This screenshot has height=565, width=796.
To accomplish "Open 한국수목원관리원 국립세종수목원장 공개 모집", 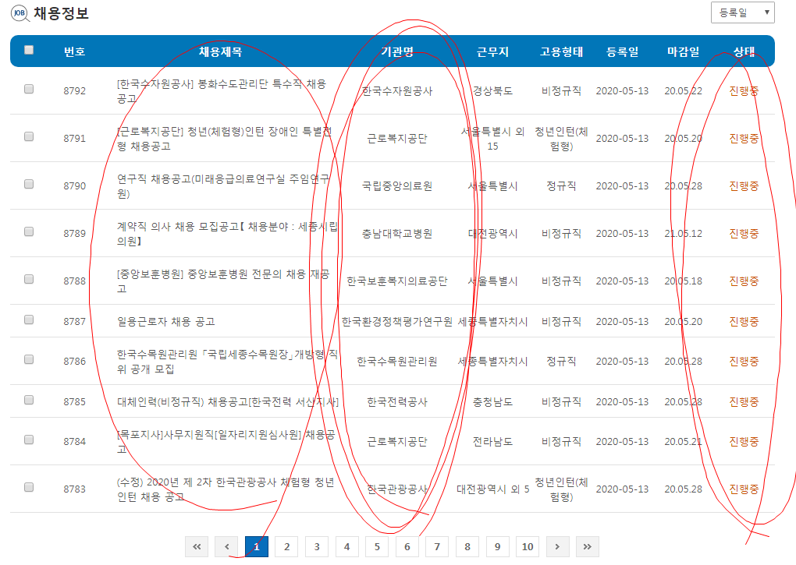I will point(227,362).
